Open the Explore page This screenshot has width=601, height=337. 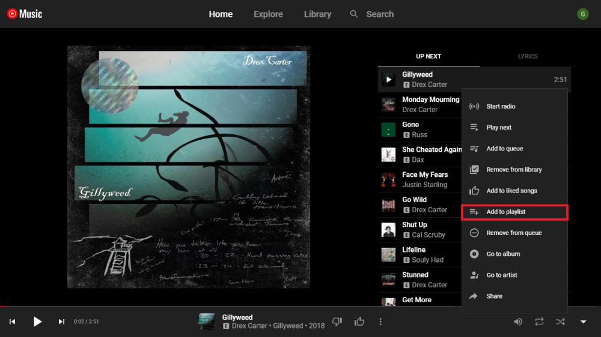(269, 14)
